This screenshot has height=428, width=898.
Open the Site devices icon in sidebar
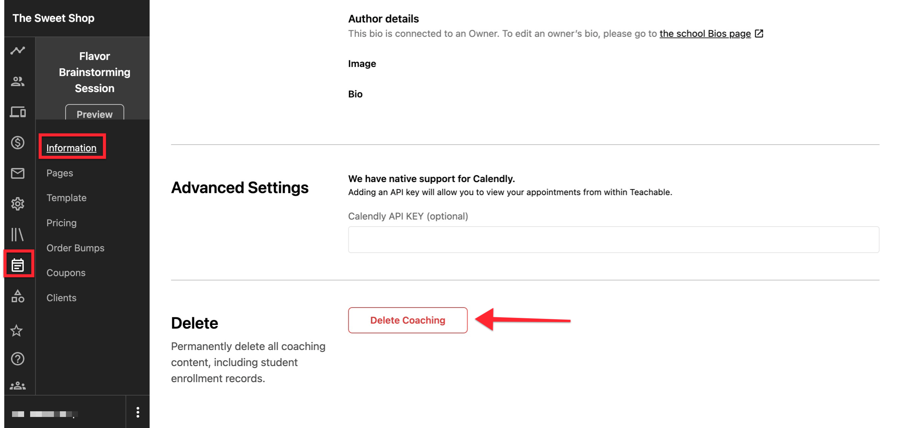[x=18, y=112]
